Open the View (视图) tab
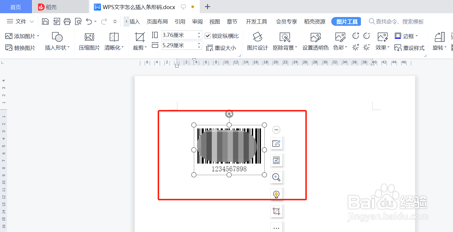Image resolution: width=453 pixels, height=232 pixels. click(x=215, y=21)
